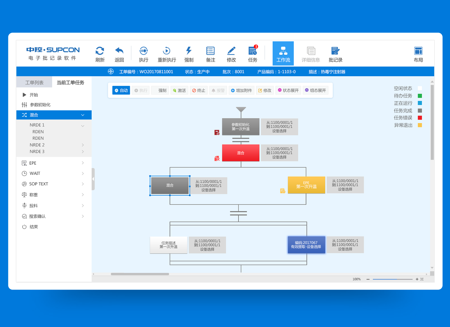Collapse the 混合 section chevron
The image size is (450, 327).
pyautogui.click(x=83, y=115)
